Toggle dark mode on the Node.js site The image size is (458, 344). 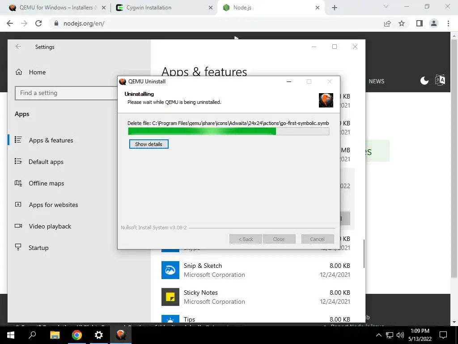(x=424, y=80)
